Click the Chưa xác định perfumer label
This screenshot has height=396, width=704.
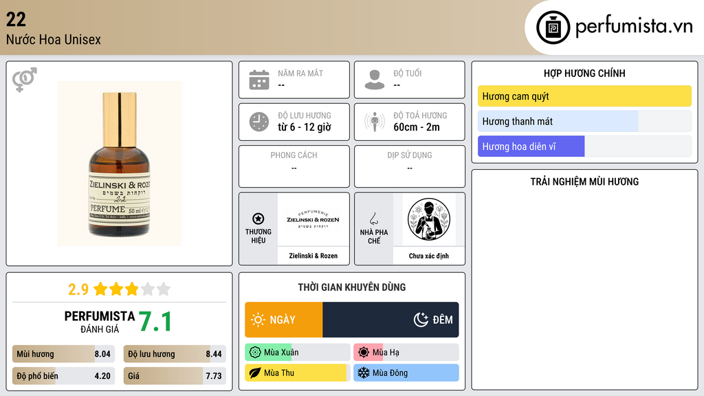429,256
